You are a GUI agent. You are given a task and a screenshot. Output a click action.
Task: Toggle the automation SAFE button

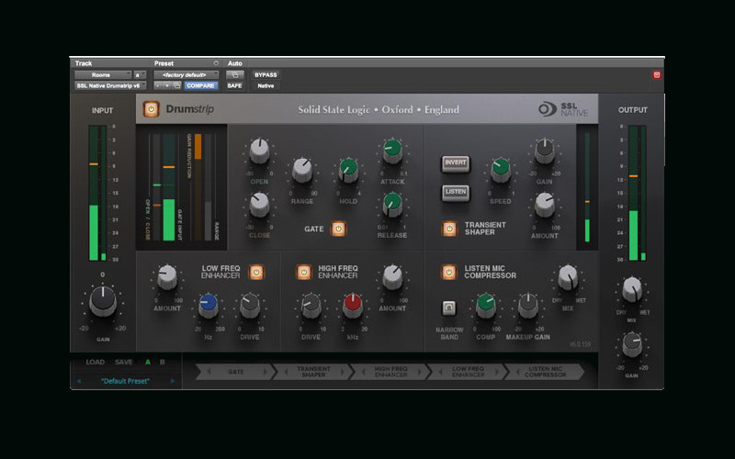coord(235,85)
